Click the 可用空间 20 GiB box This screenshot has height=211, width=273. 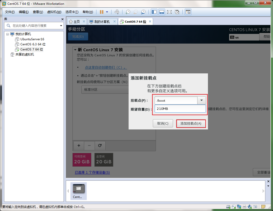point(82,160)
